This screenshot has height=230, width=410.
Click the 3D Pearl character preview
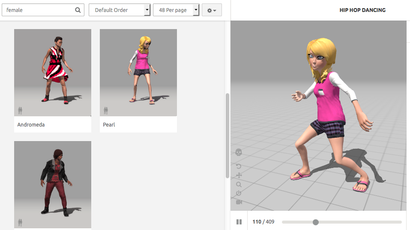pos(332,115)
